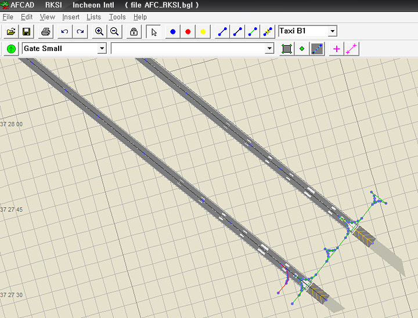The height and width of the screenshot is (318, 418).
Task: Select the apron polygon tool
Action: click(287, 49)
